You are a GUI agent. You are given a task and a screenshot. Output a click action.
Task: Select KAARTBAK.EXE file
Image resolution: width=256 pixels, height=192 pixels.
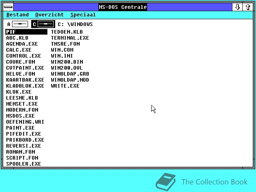25,80
